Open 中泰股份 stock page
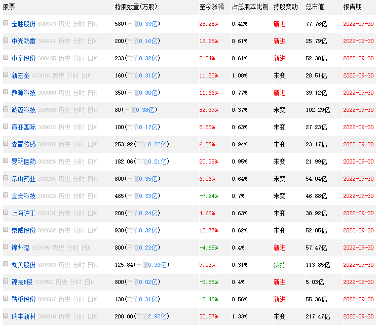The height and width of the screenshot is (326, 379). (23, 58)
